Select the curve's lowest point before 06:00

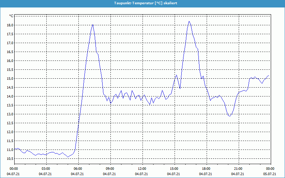(68, 157)
